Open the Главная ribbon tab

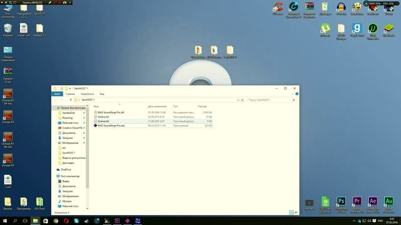point(70,94)
